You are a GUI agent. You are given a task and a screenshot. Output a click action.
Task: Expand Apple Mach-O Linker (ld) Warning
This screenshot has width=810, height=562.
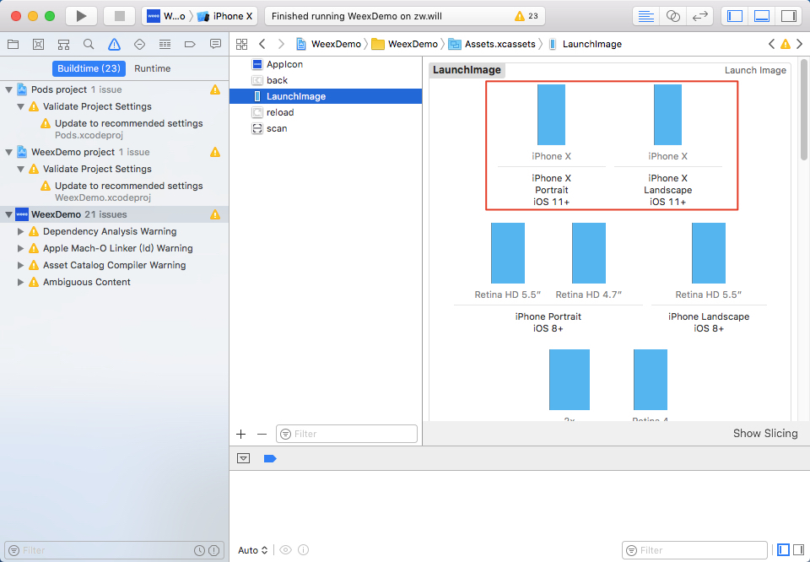click(20, 248)
